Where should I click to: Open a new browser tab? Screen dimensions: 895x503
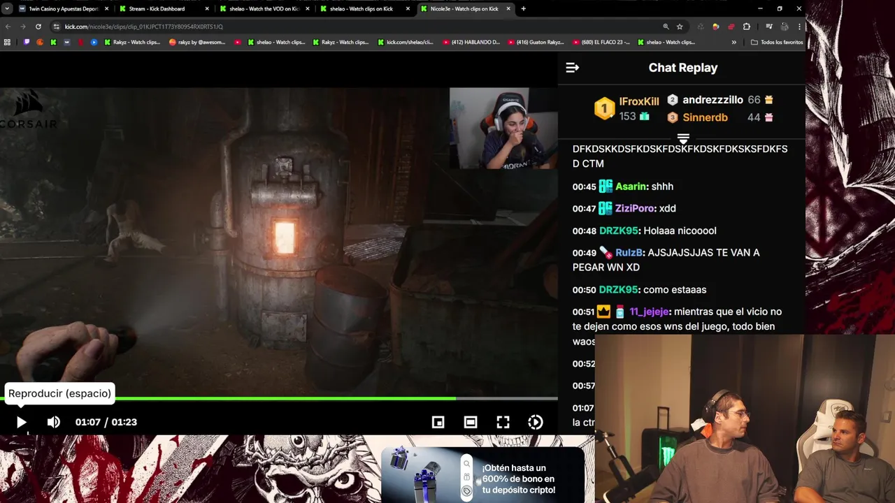[523, 8]
